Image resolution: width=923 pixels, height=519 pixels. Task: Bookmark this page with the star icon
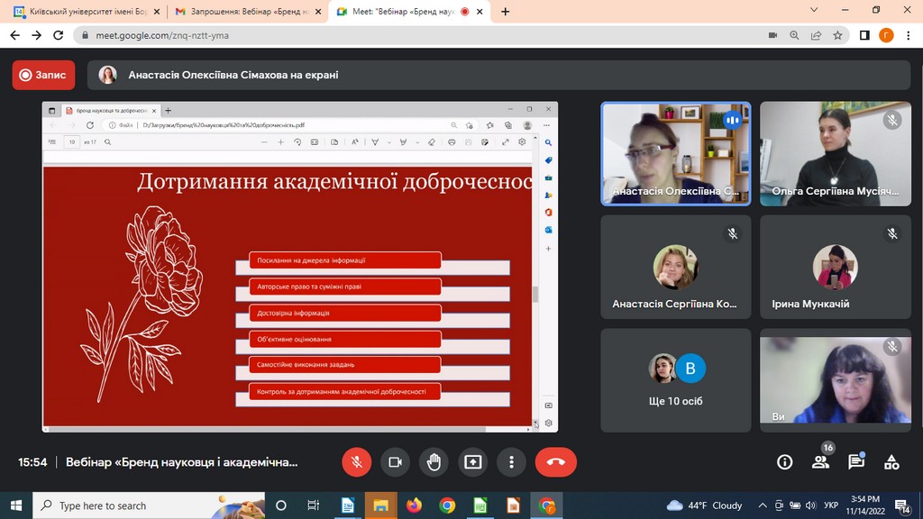pos(837,35)
